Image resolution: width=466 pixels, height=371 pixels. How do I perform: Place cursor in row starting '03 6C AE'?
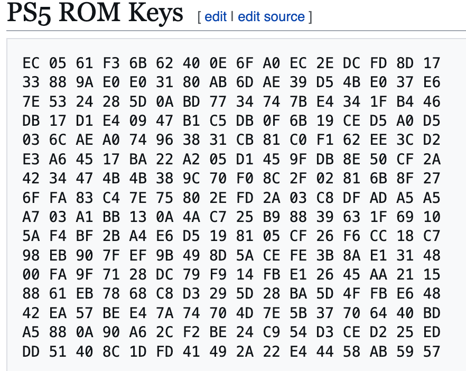(x=231, y=140)
